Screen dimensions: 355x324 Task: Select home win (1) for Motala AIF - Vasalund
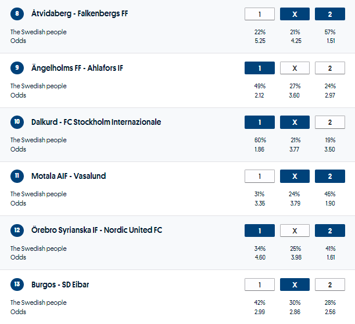pos(259,176)
